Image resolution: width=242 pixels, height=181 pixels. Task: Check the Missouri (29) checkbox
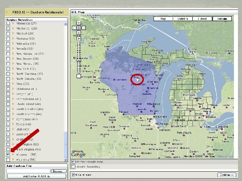8,34
